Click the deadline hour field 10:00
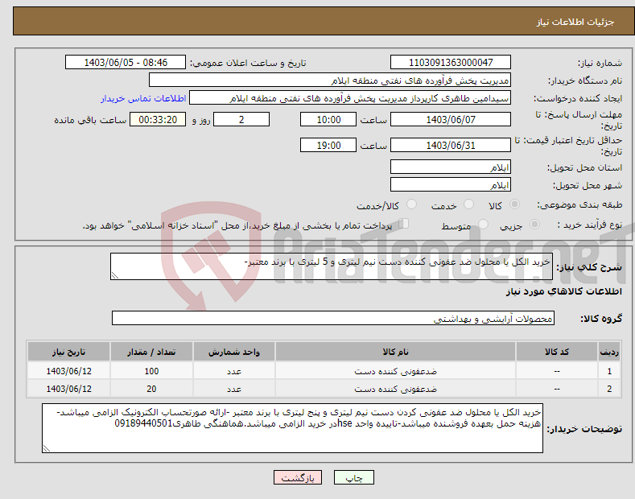Viewport: 635px width, 499px height. [328, 119]
